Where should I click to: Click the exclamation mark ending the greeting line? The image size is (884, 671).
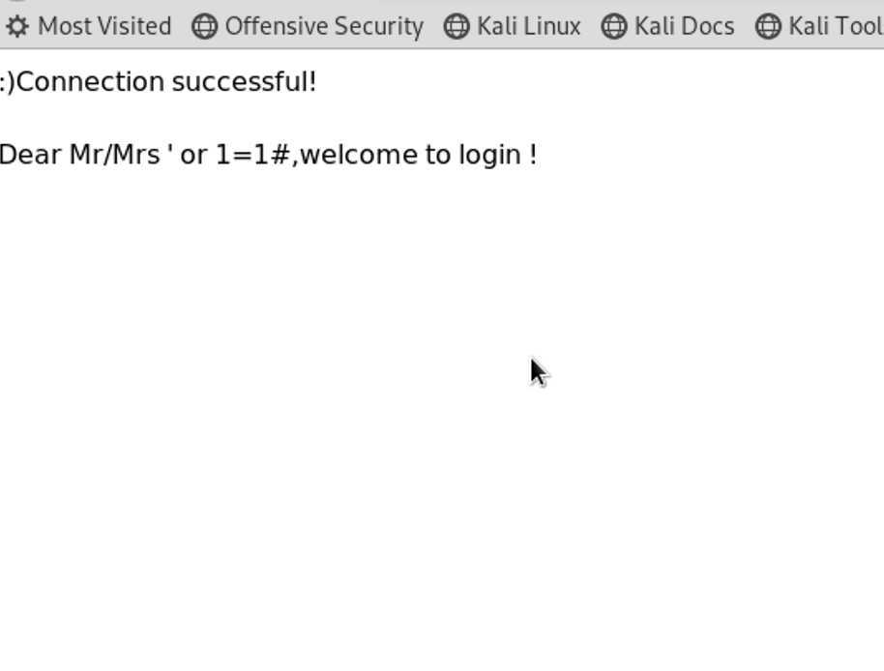coord(534,155)
